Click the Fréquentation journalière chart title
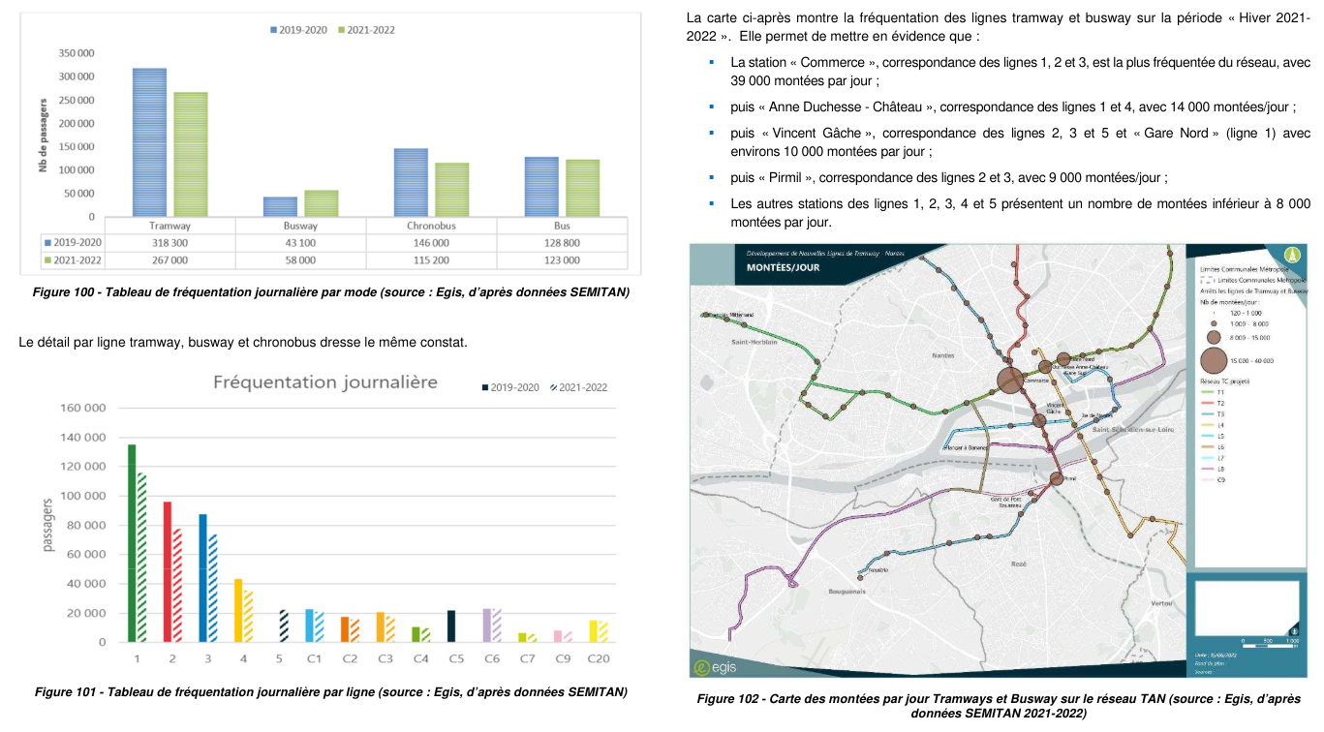This screenshot has height=732, width=1324. [x=325, y=382]
